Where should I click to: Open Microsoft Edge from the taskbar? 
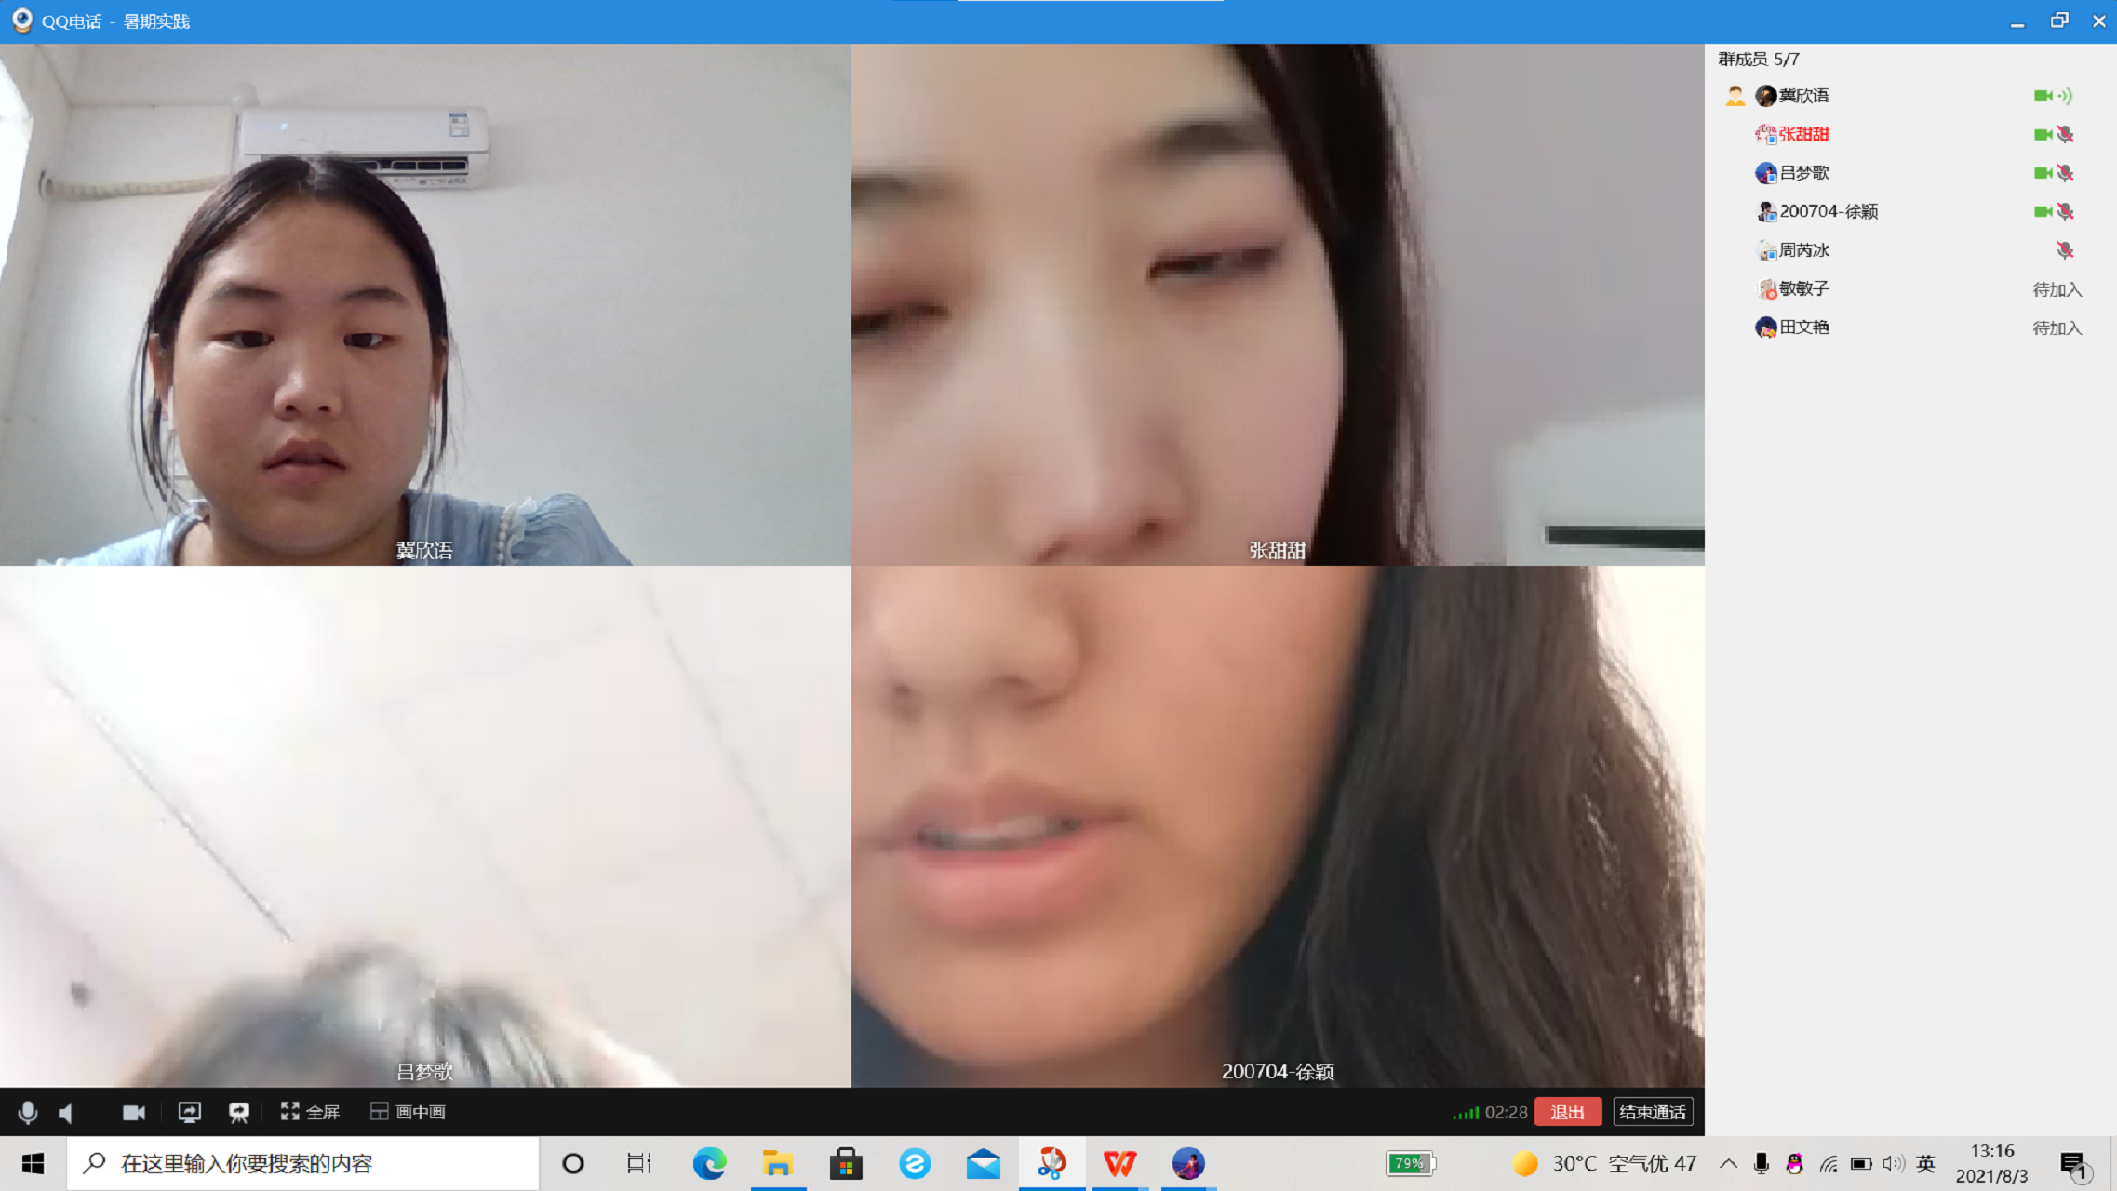pos(709,1163)
